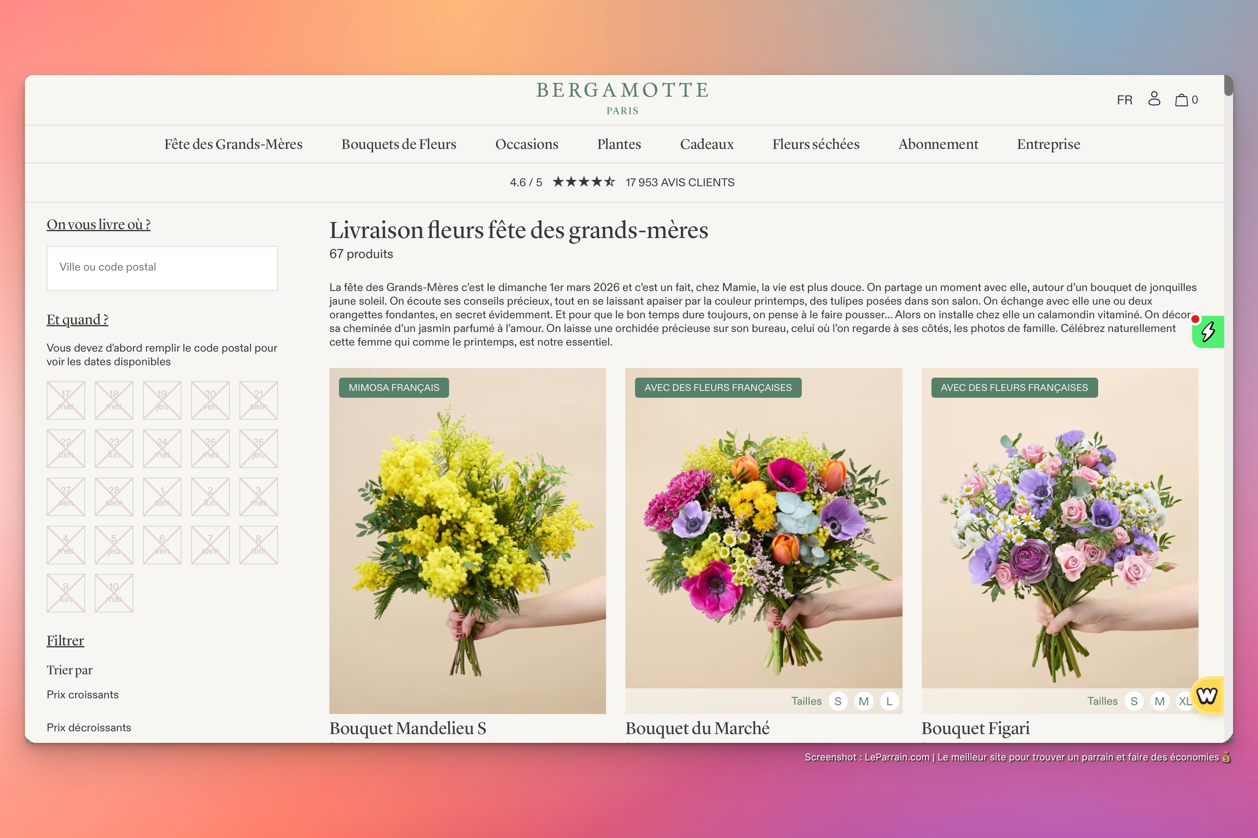The width and height of the screenshot is (1258, 838).
Task: Select size S on Bouquet du Marché
Action: click(x=837, y=701)
